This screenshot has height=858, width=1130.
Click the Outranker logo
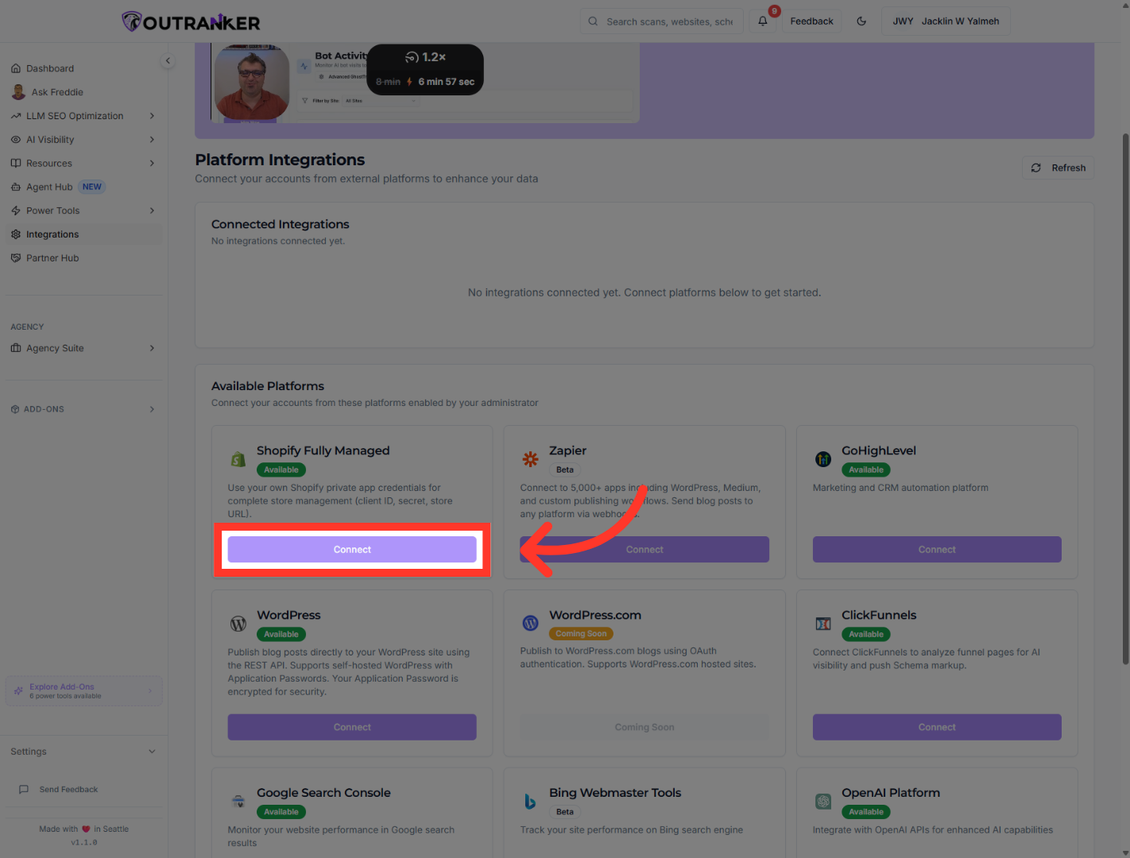coord(191,21)
